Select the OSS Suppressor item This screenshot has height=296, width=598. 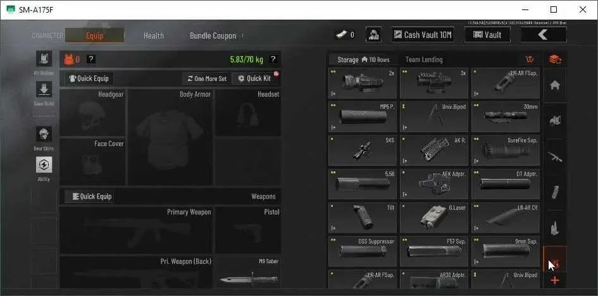click(363, 252)
